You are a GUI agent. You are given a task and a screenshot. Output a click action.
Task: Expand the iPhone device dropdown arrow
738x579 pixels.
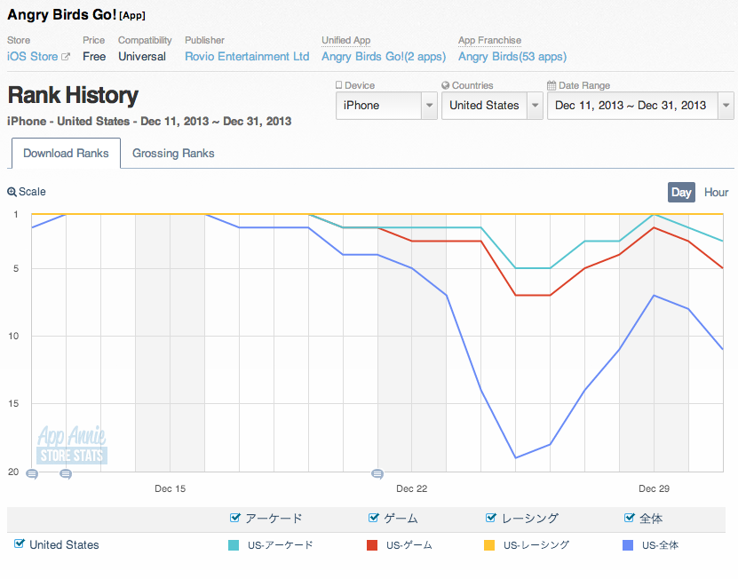point(429,106)
